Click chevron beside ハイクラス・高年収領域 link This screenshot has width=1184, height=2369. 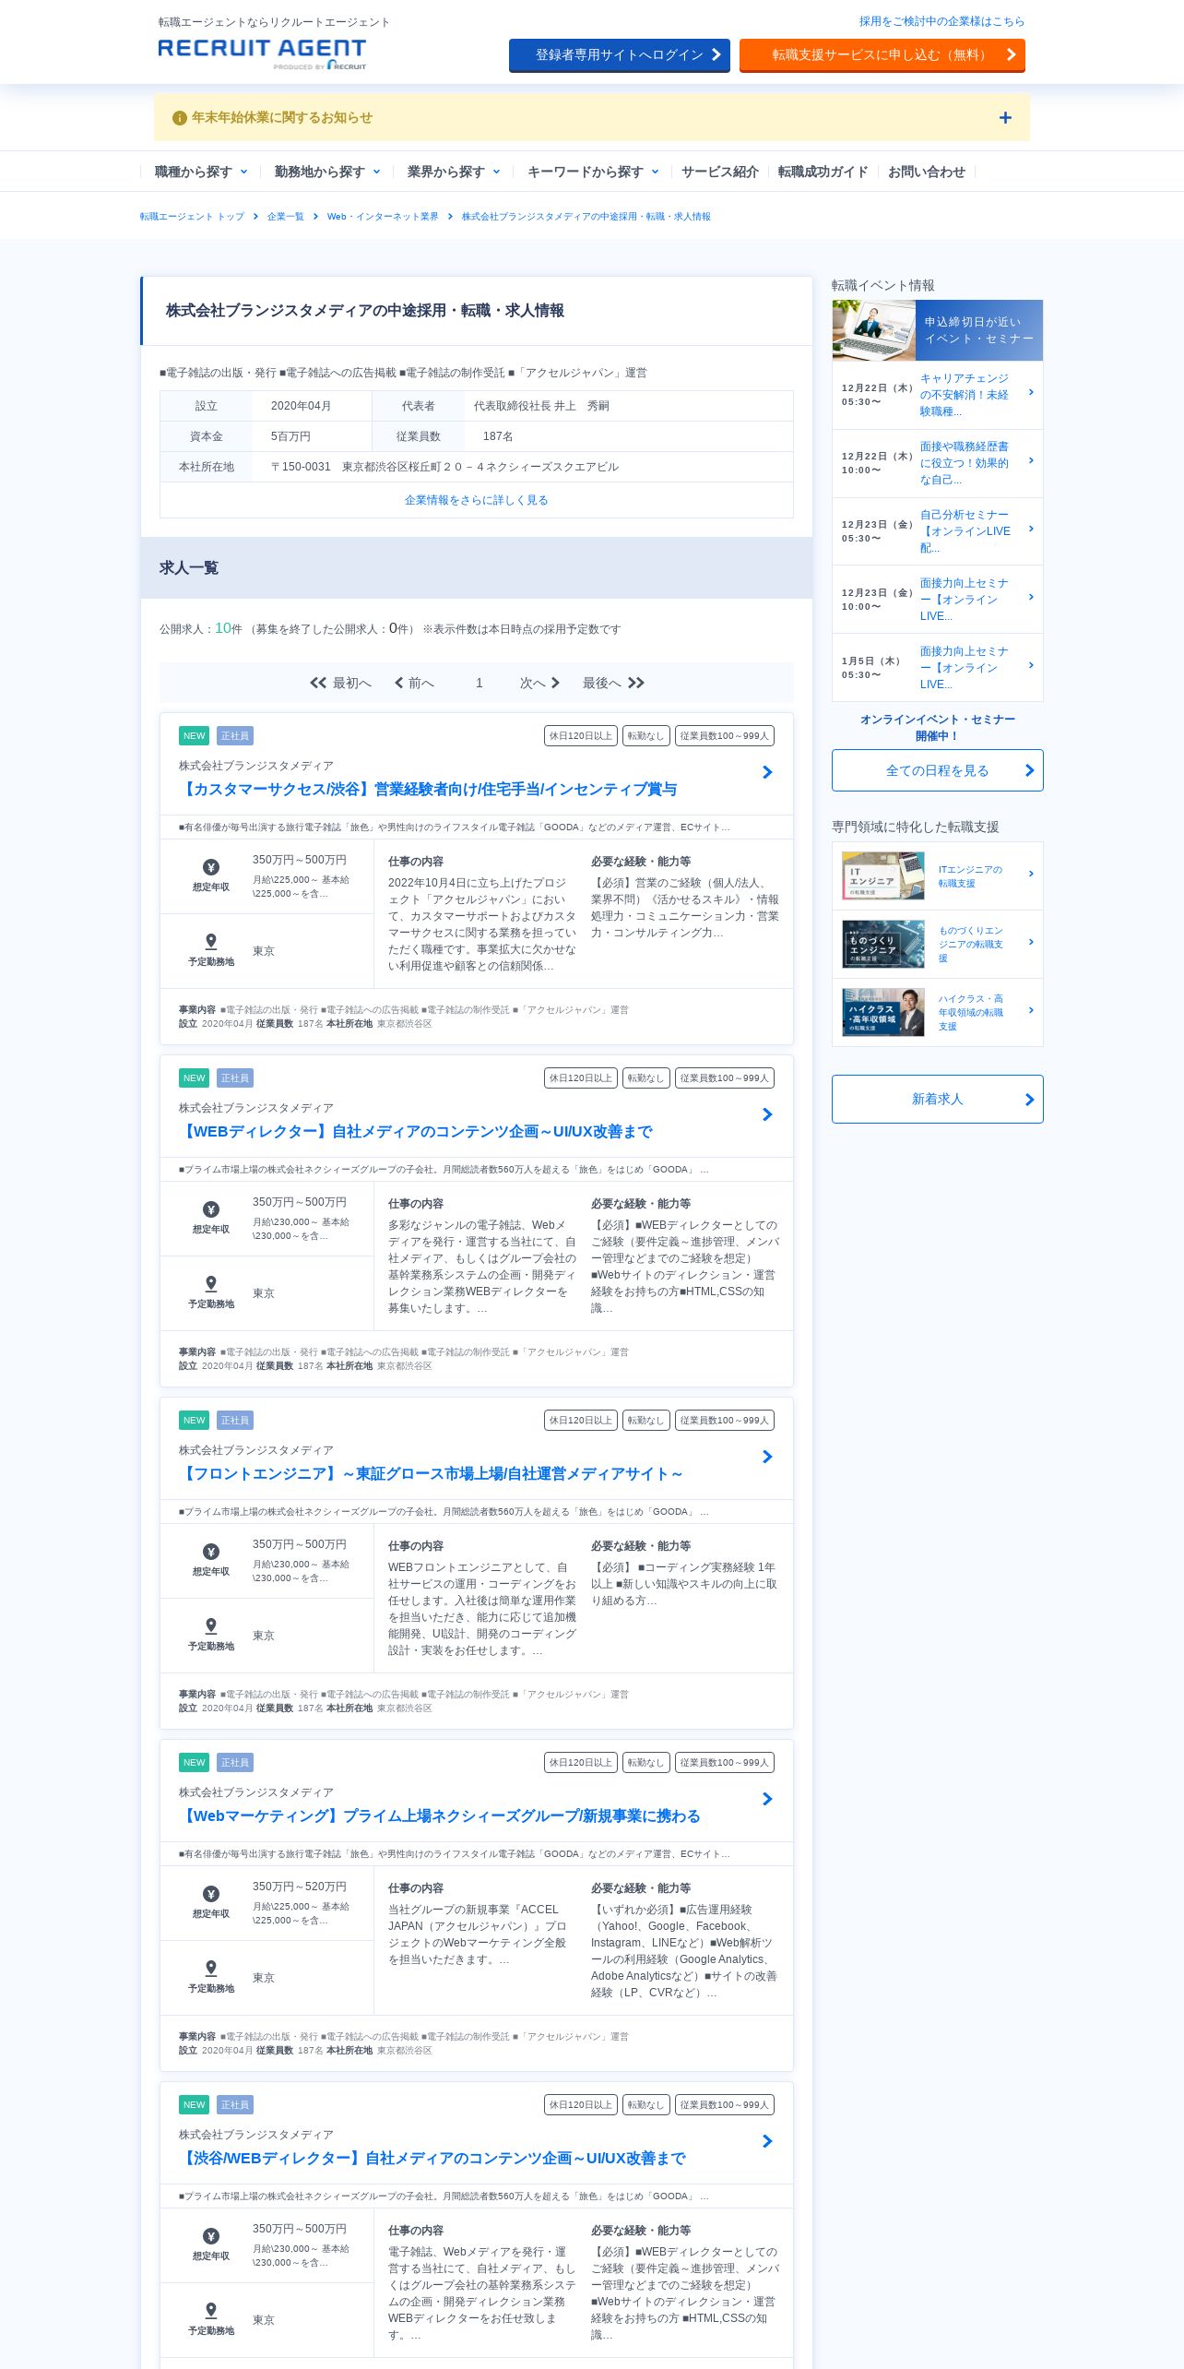pos(1031,1010)
